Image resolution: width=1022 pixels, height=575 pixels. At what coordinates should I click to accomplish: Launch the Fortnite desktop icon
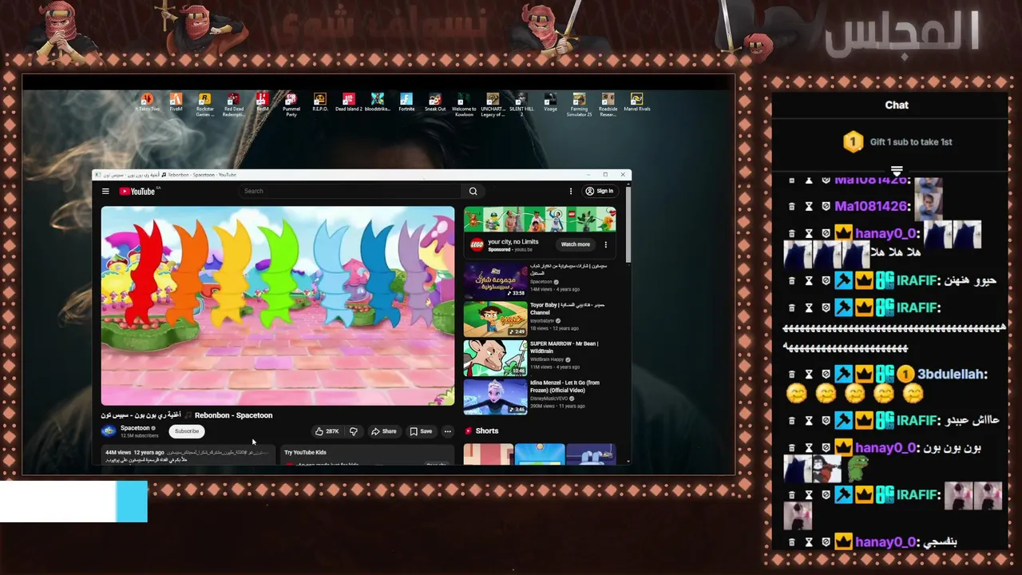(406, 102)
